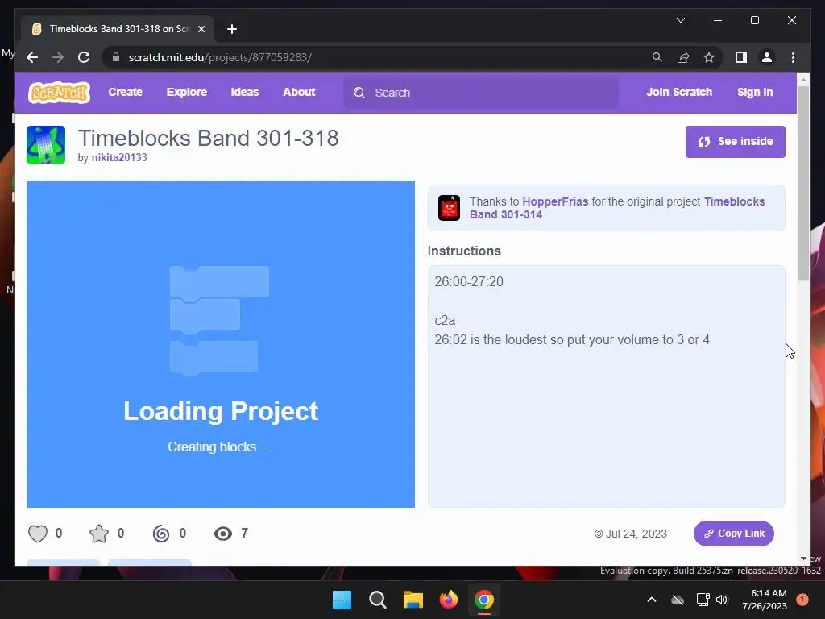Open the tab search chevron
This screenshot has height=619, width=825.
coord(680,20)
